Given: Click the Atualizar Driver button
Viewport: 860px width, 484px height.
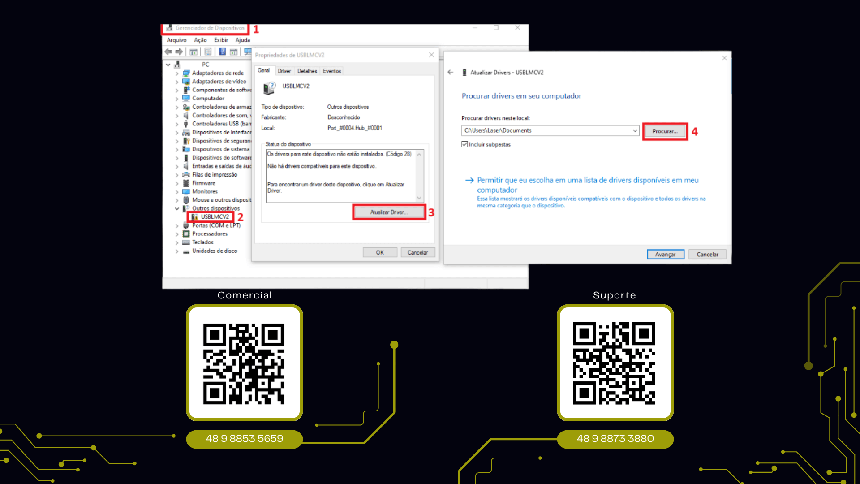Looking at the screenshot, I should coord(389,212).
